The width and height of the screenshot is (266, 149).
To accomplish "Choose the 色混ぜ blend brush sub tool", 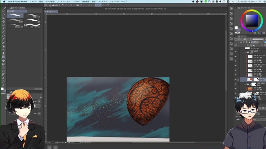I will pyautogui.click(x=15, y=21).
